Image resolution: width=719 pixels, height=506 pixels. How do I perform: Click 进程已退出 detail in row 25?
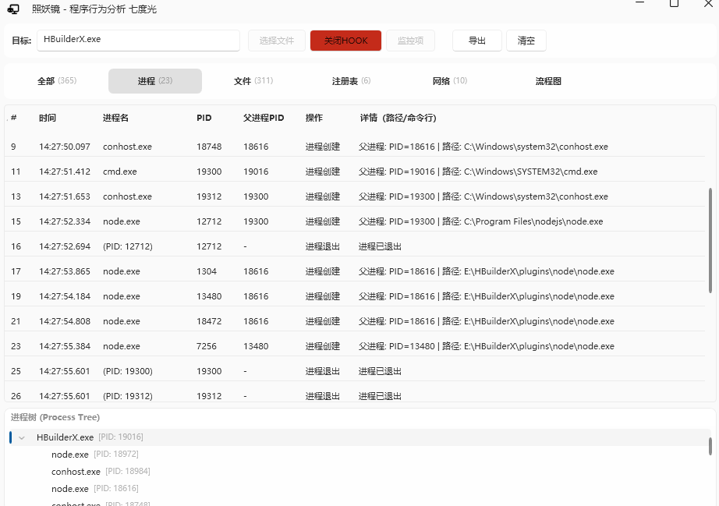[380, 371]
